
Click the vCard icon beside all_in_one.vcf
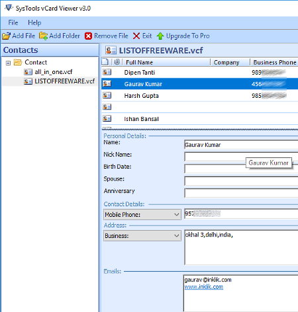[28, 72]
